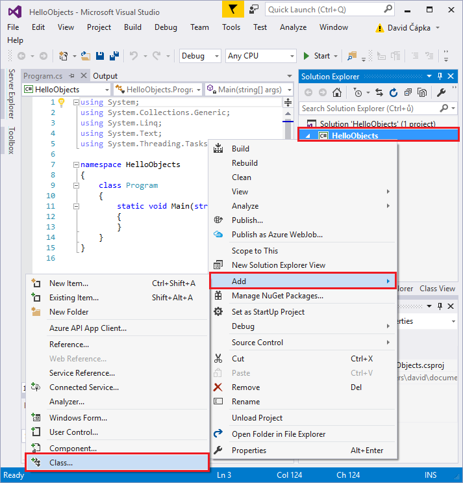Click the Collapse All icon in Solution Explorer
Screen dimensions: 463x483
coord(408,92)
